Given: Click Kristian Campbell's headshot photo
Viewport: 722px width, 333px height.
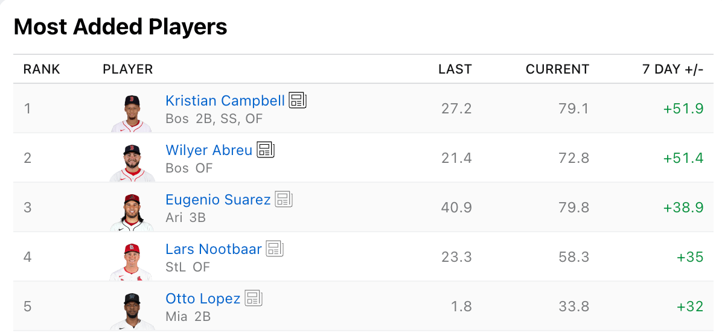Looking at the screenshot, I should click(x=132, y=113).
